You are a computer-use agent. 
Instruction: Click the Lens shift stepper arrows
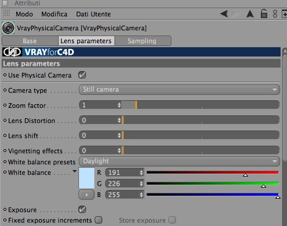(x=119, y=135)
